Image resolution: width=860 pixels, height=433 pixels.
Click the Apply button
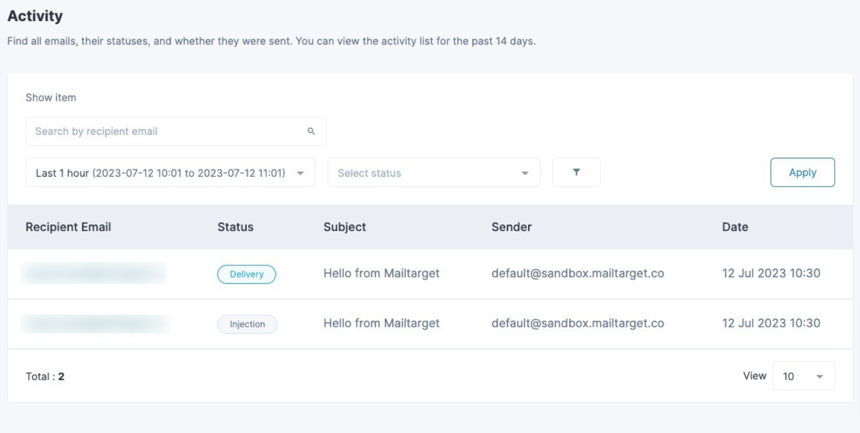coord(802,172)
